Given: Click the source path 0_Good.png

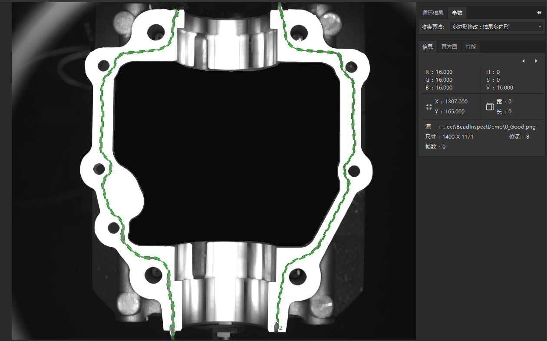Looking at the screenshot, I should [489, 127].
